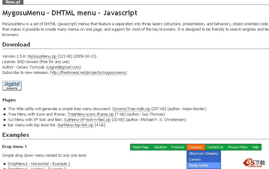Download MyGosuMenu.zip file
The height and width of the screenshot is (169, 269).
(x=42, y=56)
